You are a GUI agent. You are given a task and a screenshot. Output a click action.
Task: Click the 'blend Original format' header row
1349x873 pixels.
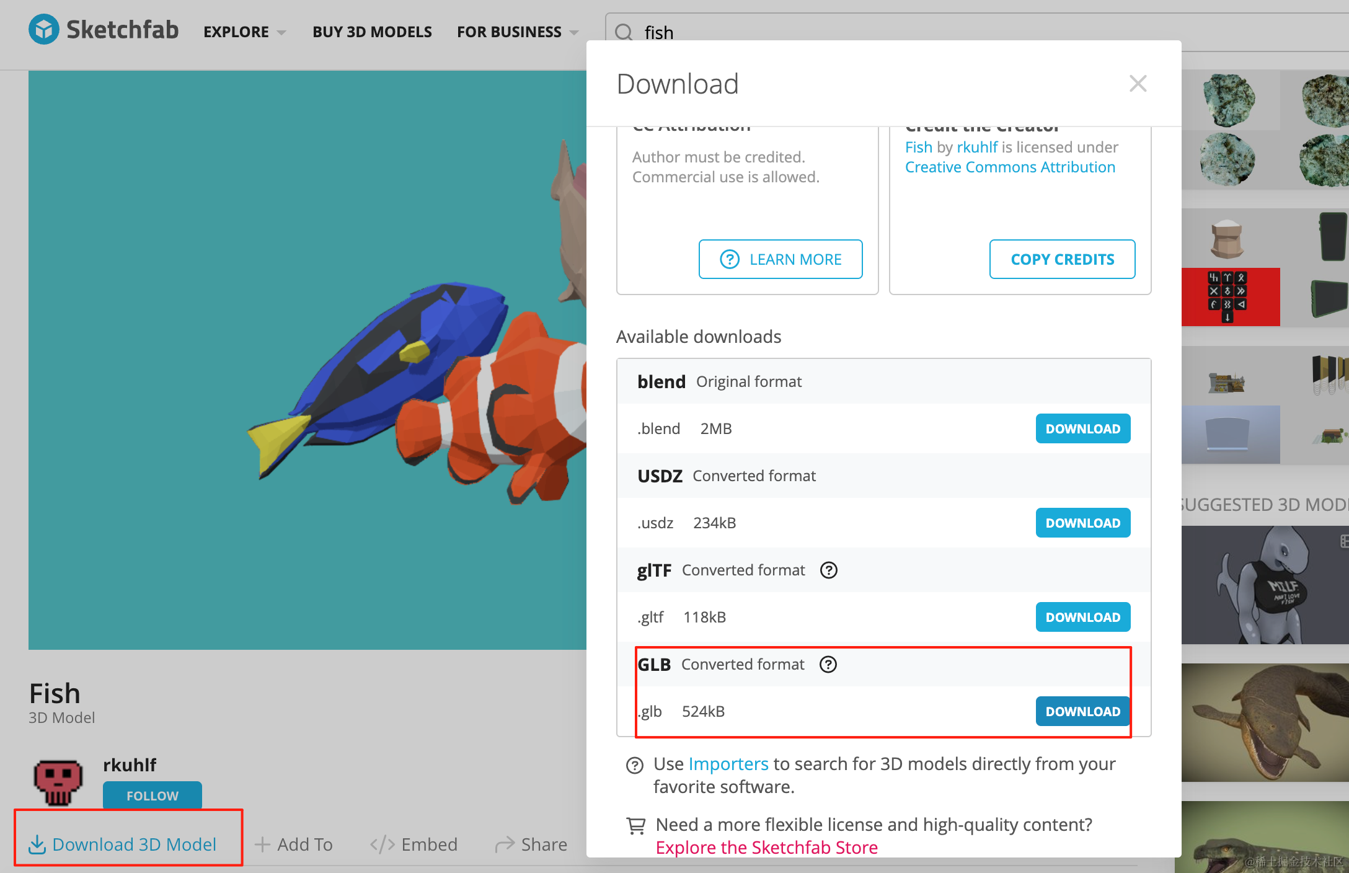point(884,381)
